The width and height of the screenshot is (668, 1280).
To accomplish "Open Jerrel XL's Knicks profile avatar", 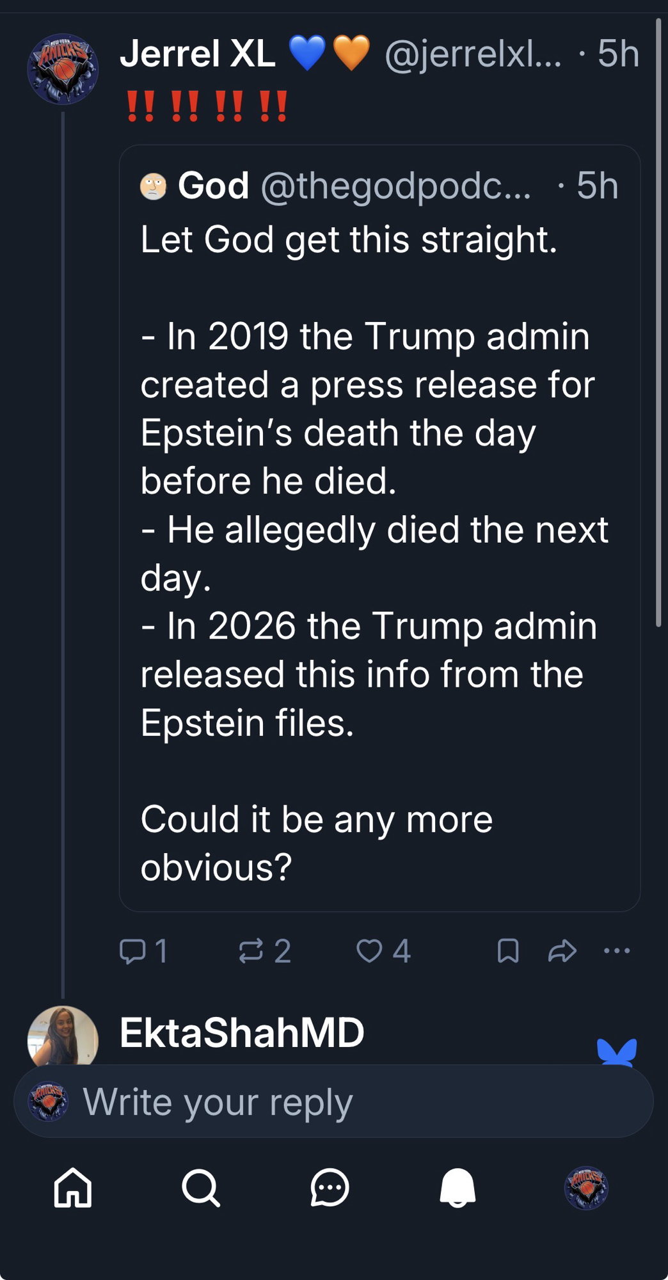I will tap(63, 69).
